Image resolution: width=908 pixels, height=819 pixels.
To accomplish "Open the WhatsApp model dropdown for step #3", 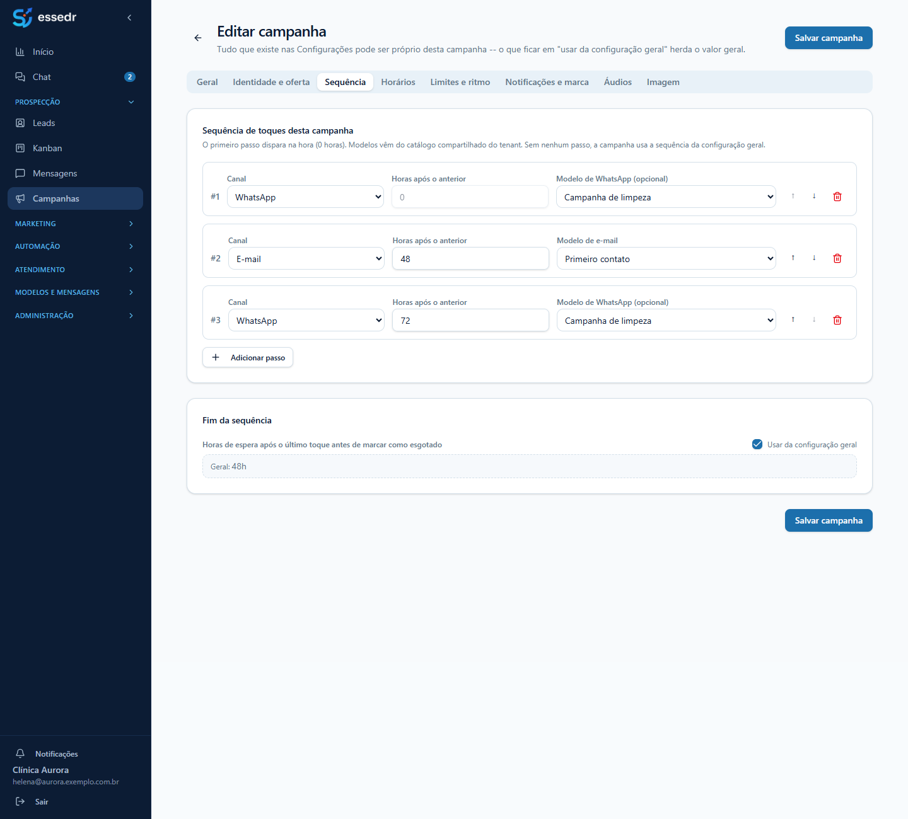I will click(666, 320).
